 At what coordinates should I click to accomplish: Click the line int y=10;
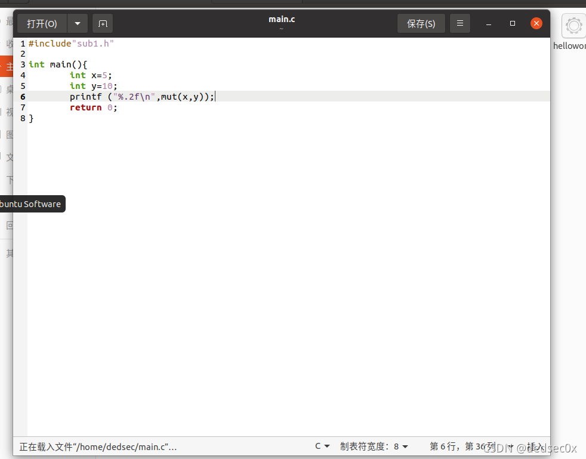click(94, 86)
